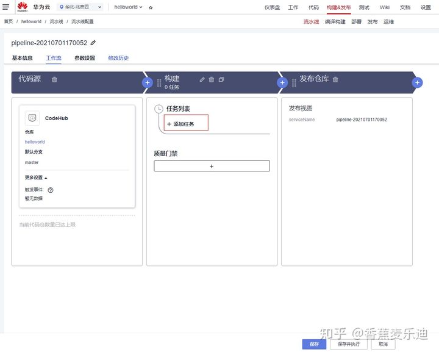Click the CodeHub repository icon
This screenshot has height=352, width=439.
(x=32, y=118)
